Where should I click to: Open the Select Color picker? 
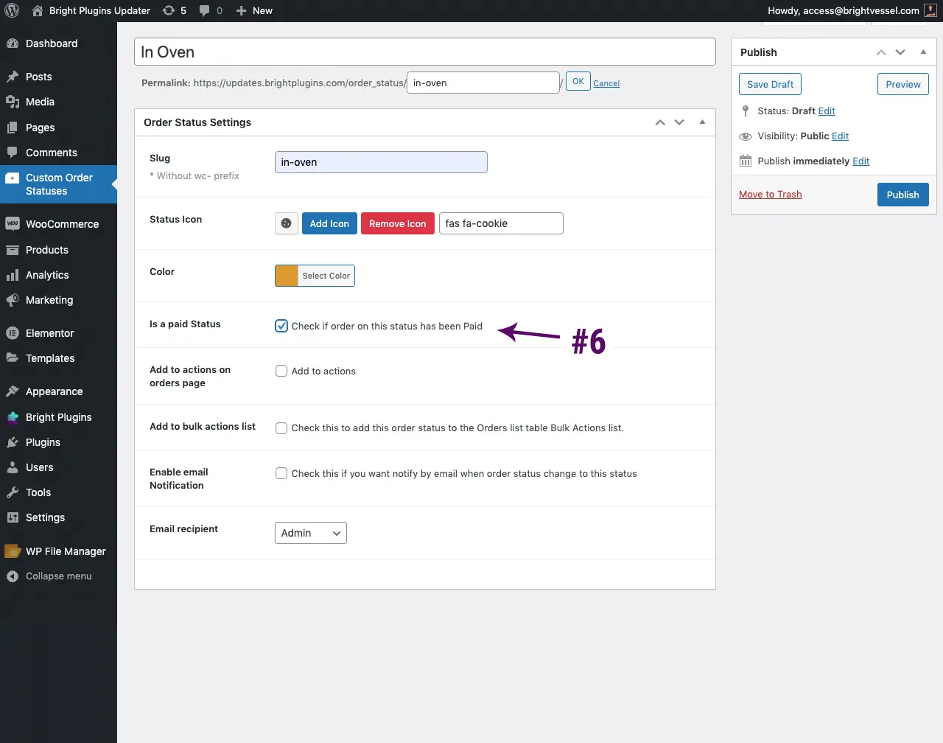pyautogui.click(x=326, y=275)
